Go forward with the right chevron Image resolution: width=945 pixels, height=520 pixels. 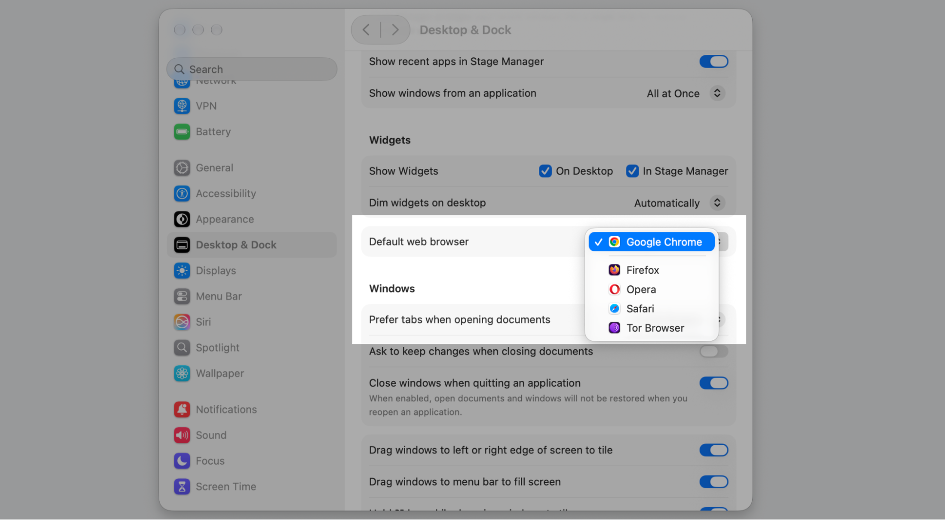click(x=395, y=30)
